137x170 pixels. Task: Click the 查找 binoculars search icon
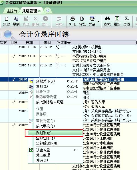click(x=107, y=21)
